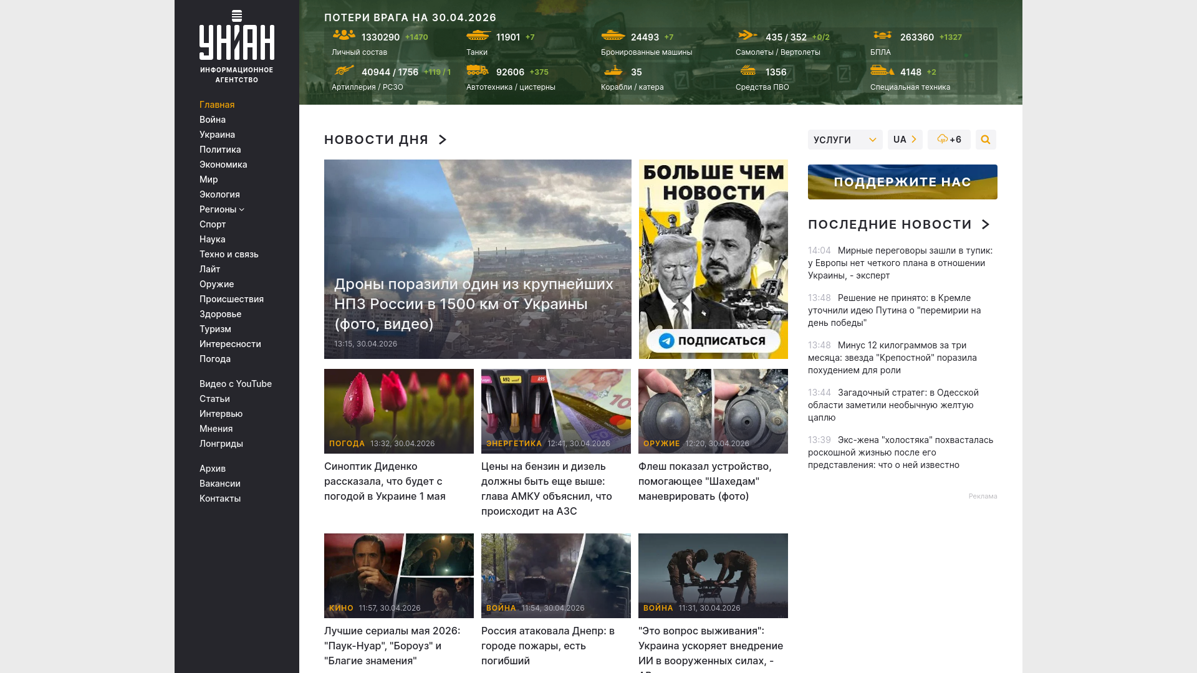
Task: Click the ships / boats icon
Action: (613, 70)
